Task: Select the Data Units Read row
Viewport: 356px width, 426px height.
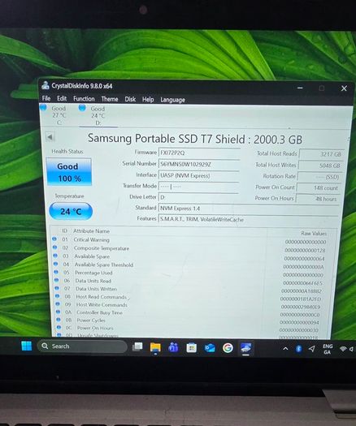Action: (x=189, y=282)
